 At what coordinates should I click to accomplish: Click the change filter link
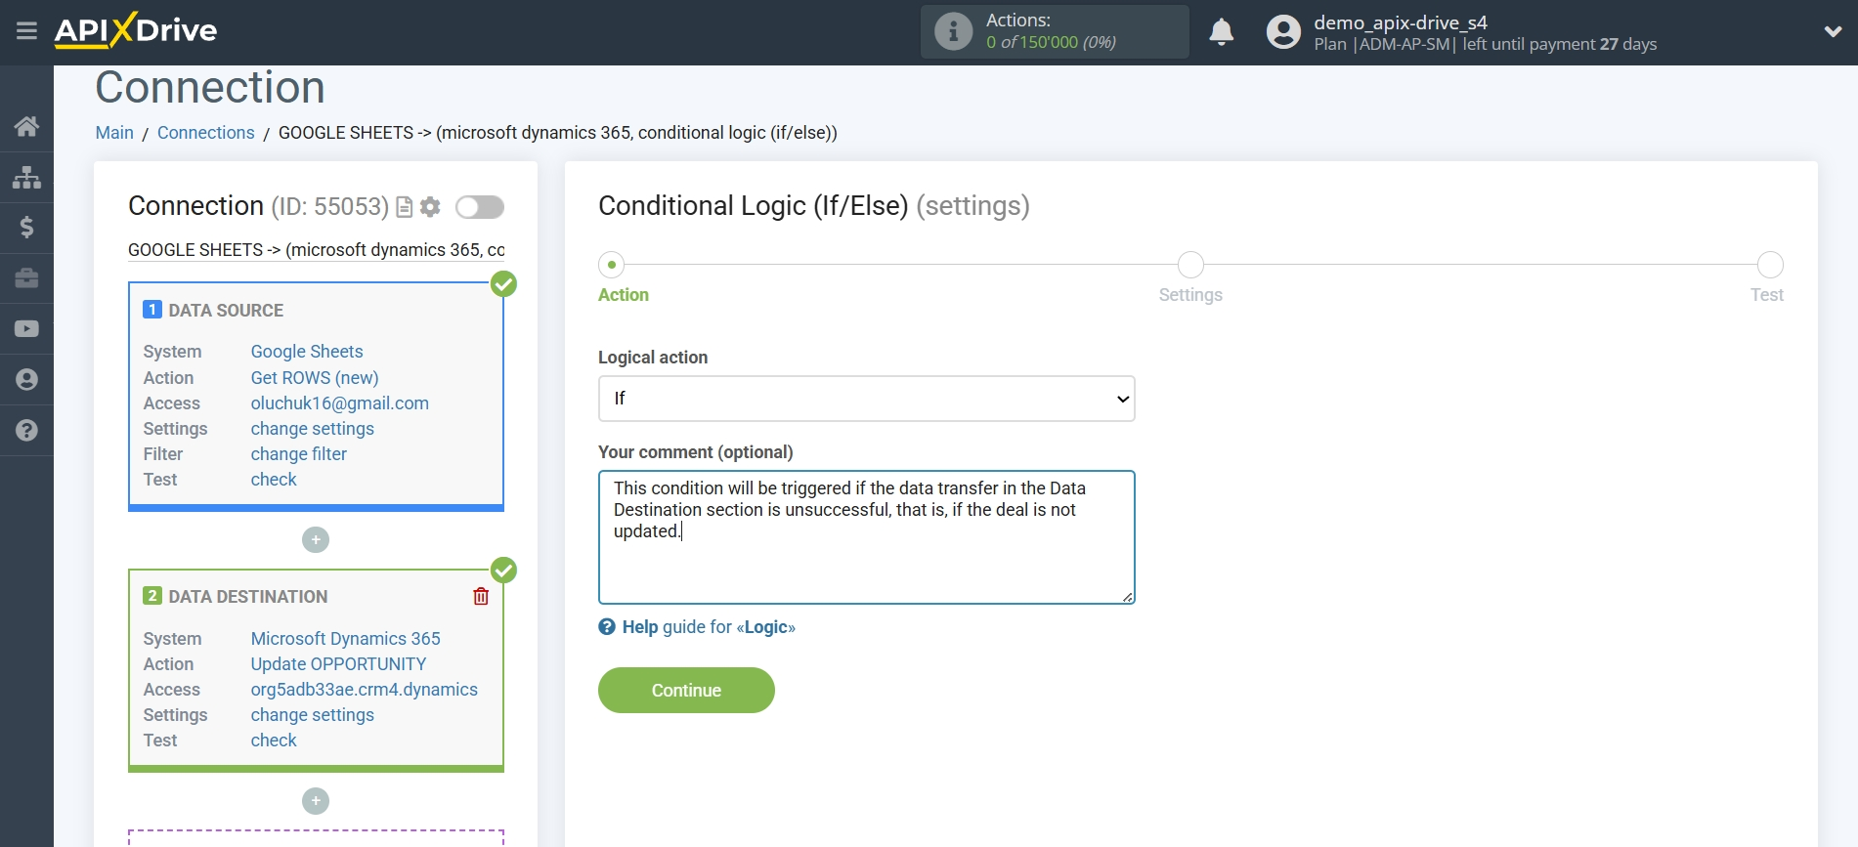[x=298, y=454]
